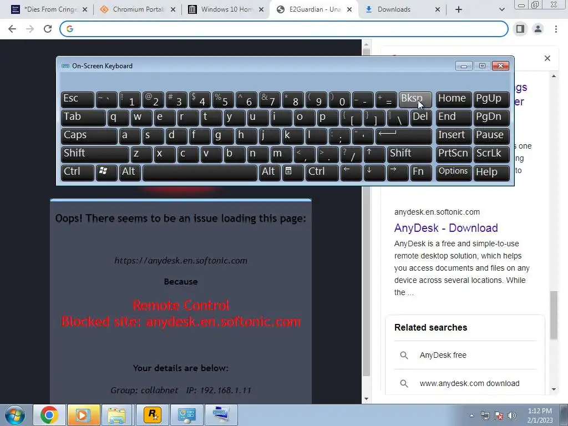Open the AnyDesk - Download search result link
This screenshot has height=426, width=568.
(x=446, y=228)
